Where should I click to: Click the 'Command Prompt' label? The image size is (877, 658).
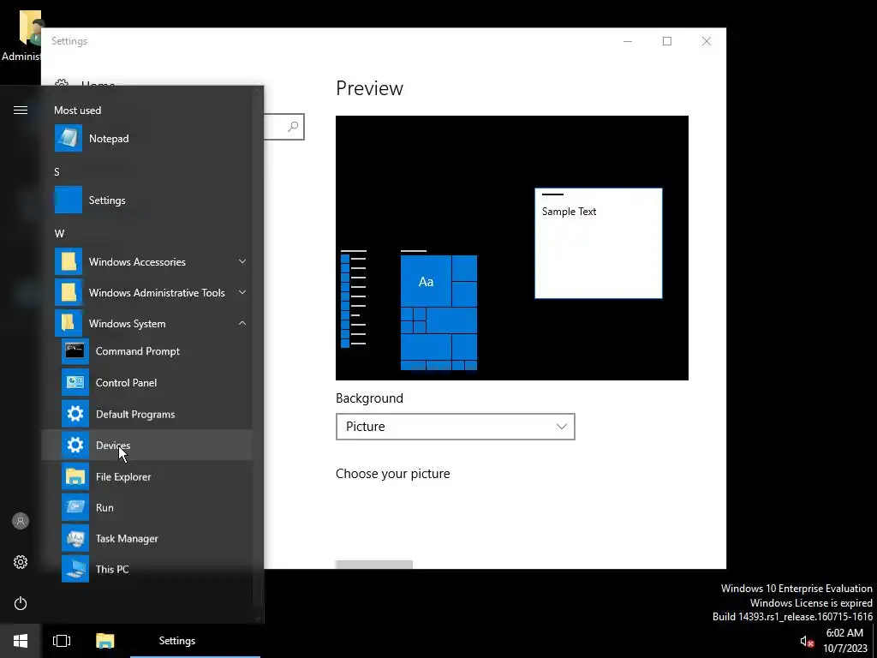coord(138,351)
